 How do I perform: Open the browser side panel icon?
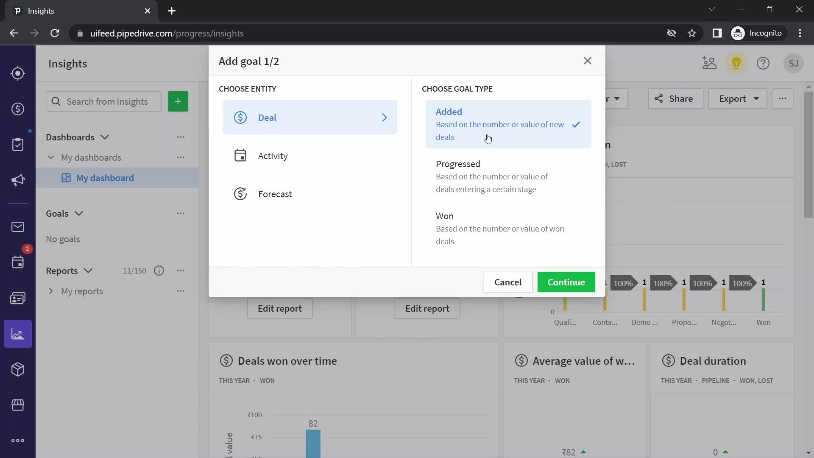tap(717, 33)
